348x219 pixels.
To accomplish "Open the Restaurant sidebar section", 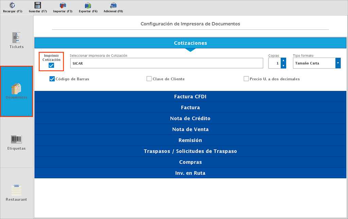I will [16, 193].
